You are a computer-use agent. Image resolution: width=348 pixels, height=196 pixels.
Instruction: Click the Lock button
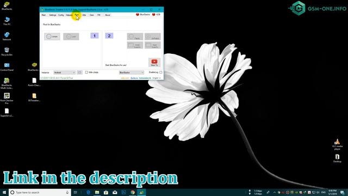(71, 36)
